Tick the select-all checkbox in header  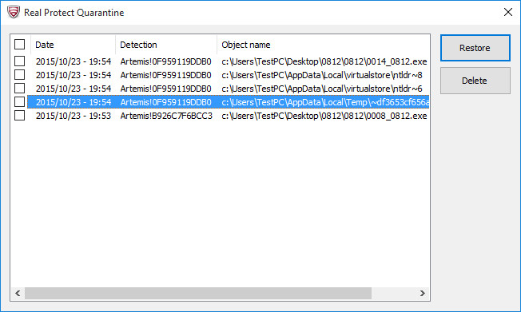click(x=20, y=44)
